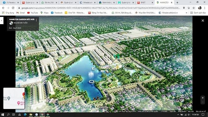Open the Ứng dụng apps bookmark
The height and width of the screenshot is (117, 208).
8,13
